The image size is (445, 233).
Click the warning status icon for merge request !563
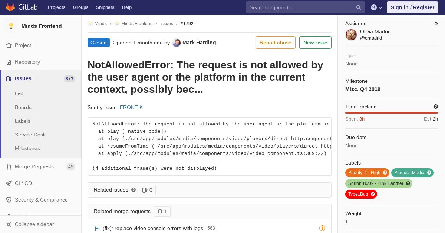(x=322, y=228)
